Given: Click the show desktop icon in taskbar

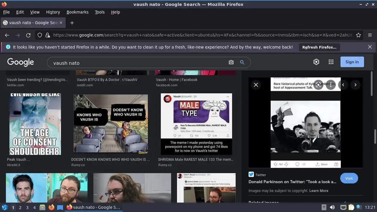Looking at the screenshot, I should 60,208.
